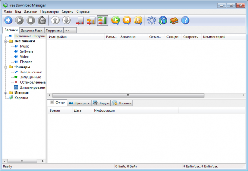Image resolution: width=248 pixels, height=171 pixels.
Task: Open the Справка menu
Action: pos(83,11)
